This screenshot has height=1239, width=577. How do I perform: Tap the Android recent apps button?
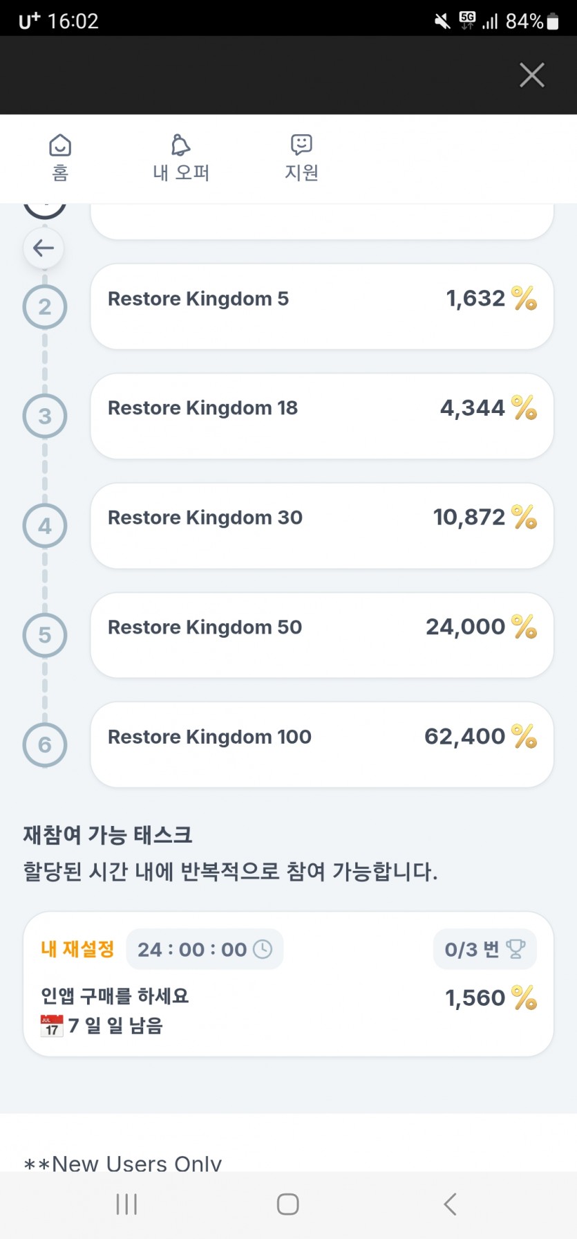point(126,1204)
